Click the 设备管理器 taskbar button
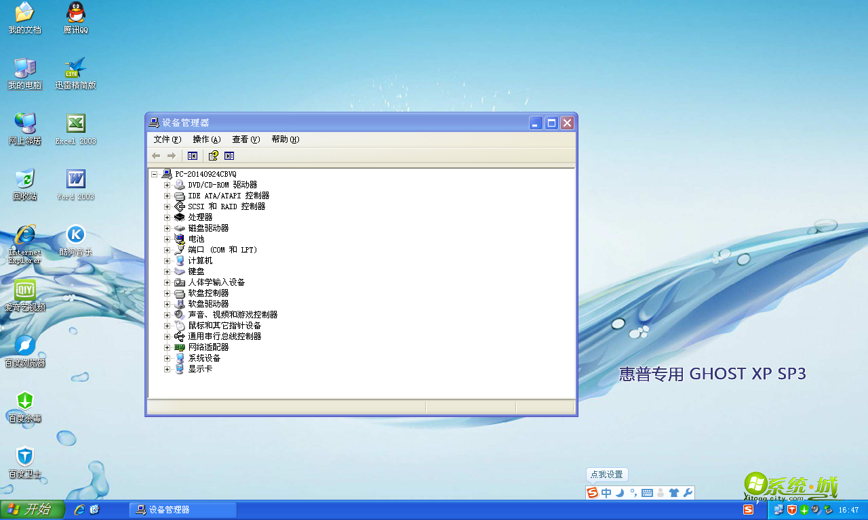This screenshot has width=868, height=520. (x=182, y=509)
